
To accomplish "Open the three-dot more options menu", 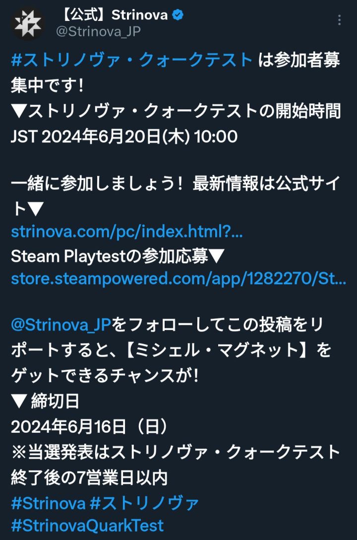I will pyautogui.click(x=339, y=20).
